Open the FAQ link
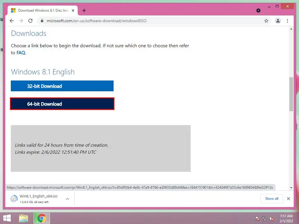 (x=21, y=53)
